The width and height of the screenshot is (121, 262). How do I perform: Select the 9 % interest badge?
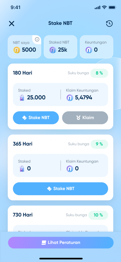pos(100,144)
